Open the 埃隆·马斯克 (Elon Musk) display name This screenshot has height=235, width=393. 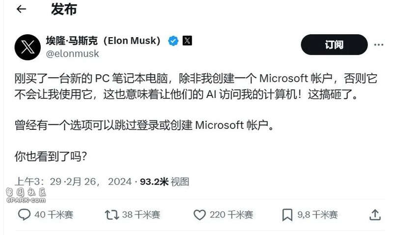tap(103, 41)
